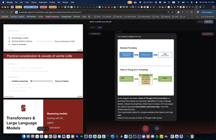Close the PDF study viewer with the X icon
Image resolution: width=216 pixels, height=140 pixels.
click(x=4, y=22)
